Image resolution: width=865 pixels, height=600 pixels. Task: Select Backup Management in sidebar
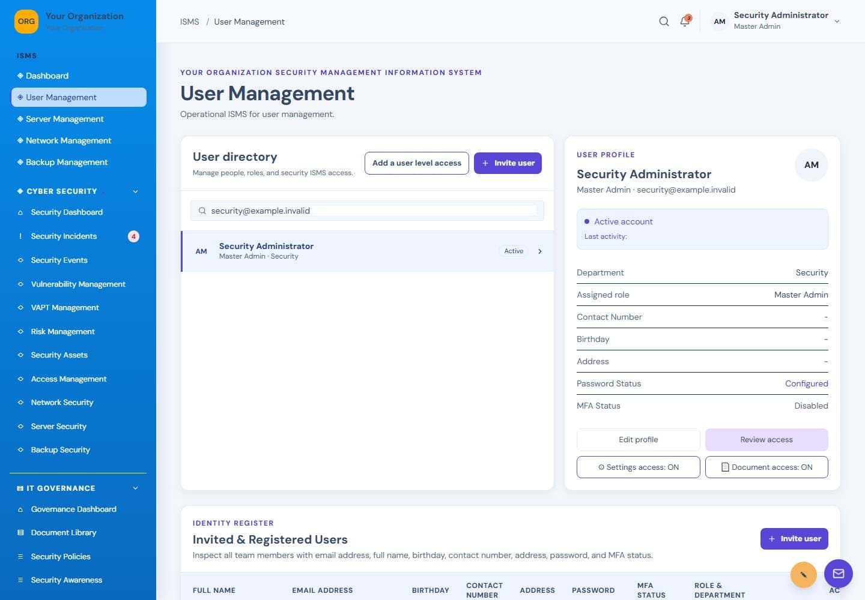point(79,162)
